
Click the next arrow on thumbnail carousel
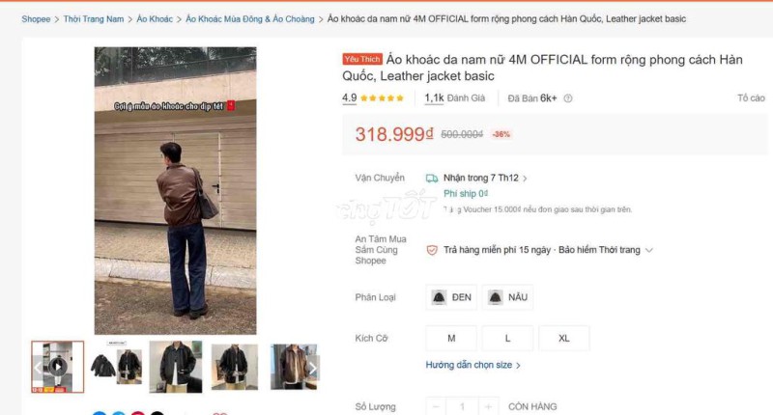(311, 368)
